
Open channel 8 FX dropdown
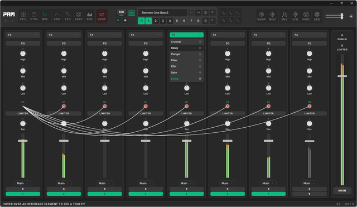(x=310, y=35)
